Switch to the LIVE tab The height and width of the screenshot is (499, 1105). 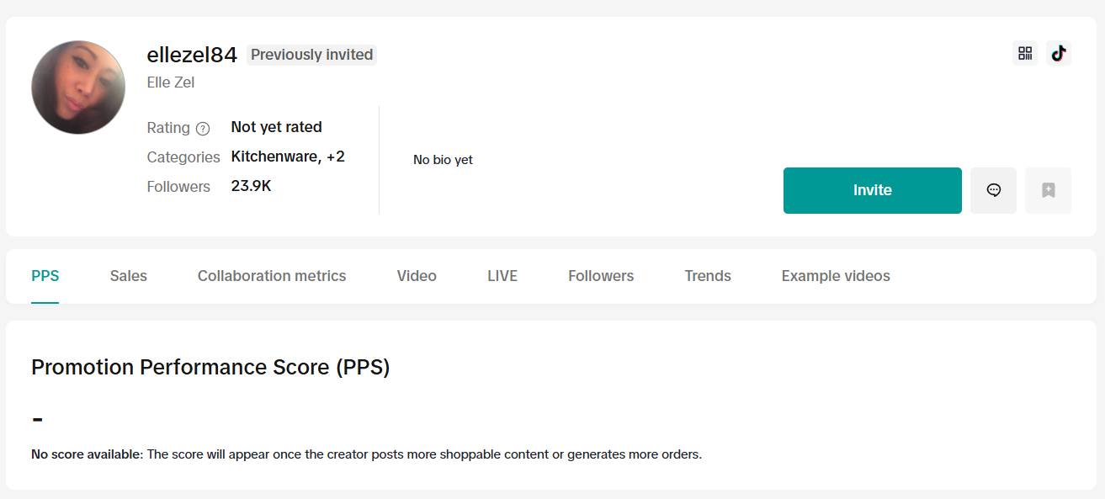502,276
